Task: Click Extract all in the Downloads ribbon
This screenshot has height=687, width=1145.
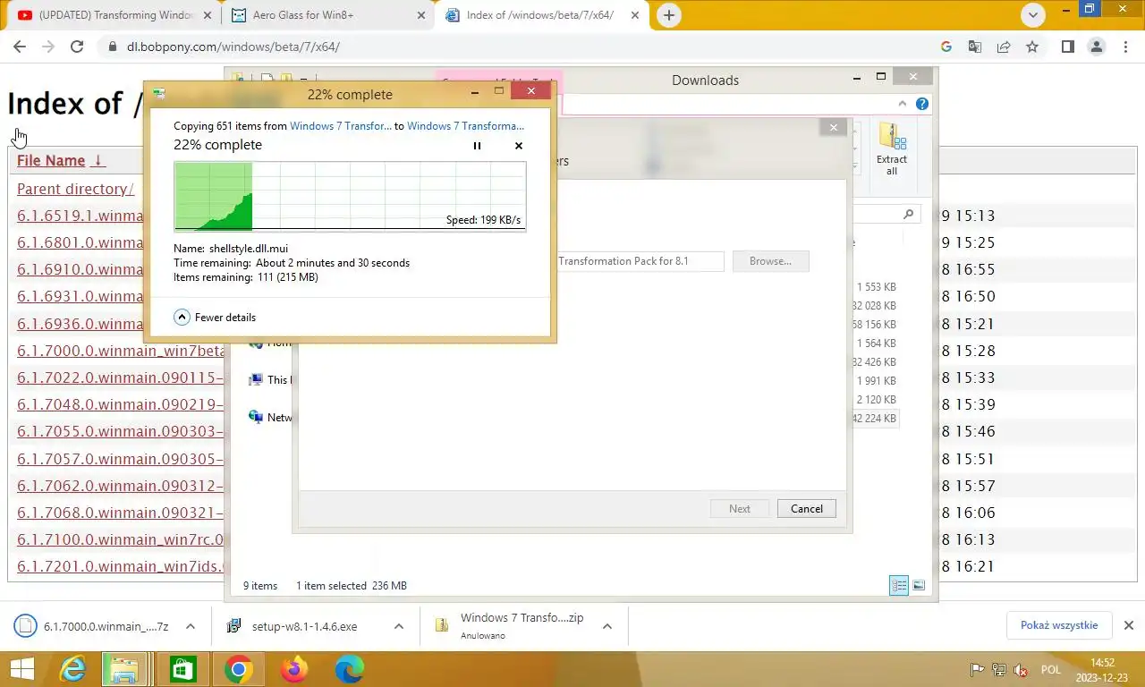Action: point(892,149)
